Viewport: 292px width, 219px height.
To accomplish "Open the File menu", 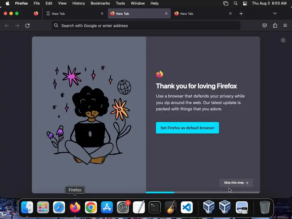I will pyautogui.click(x=37, y=3).
